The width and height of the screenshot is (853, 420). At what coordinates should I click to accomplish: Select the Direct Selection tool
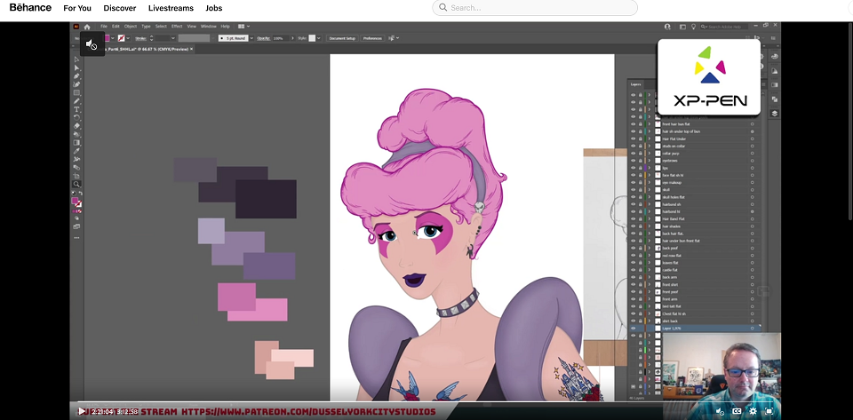point(76,67)
